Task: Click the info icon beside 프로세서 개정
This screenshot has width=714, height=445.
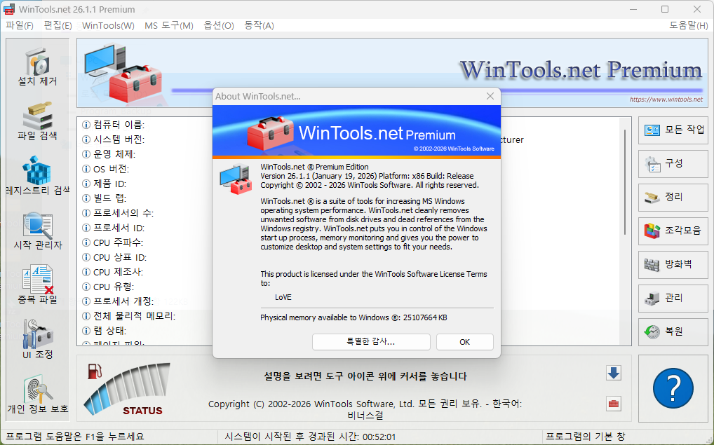Action: (x=86, y=301)
